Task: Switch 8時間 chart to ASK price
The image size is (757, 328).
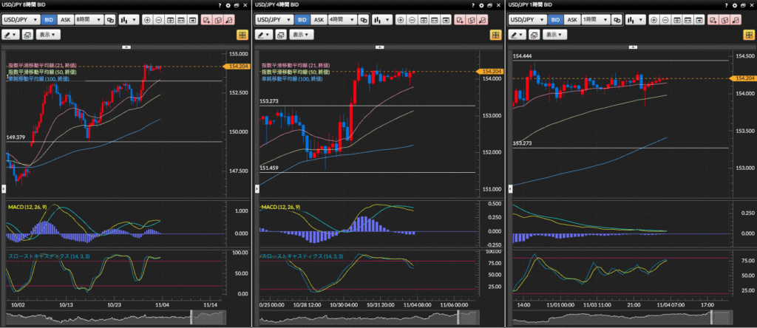Action: point(66,20)
